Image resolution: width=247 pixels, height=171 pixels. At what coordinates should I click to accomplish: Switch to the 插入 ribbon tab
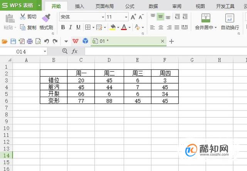point(79,6)
